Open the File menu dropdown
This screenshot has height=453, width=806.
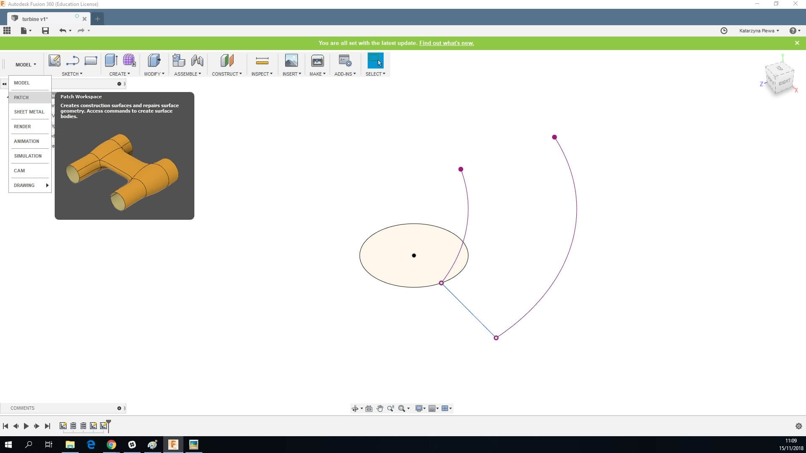tap(26, 30)
